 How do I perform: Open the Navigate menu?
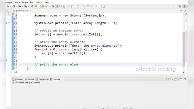click(x=9, y=2)
